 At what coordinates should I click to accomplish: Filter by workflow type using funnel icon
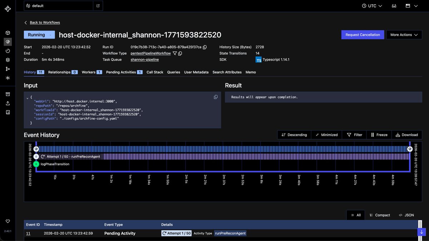point(175,53)
